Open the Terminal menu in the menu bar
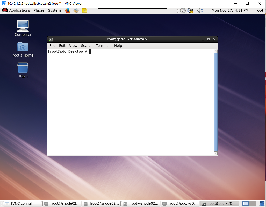This screenshot has height=207, width=266. coord(103,46)
